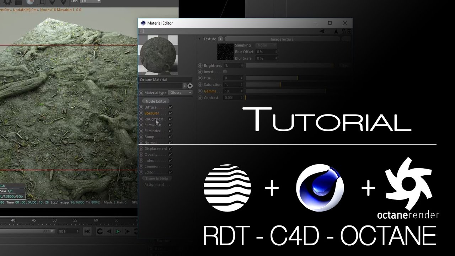Toggle the Opacity channel checkbox

pyautogui.click(x=170, y=155)
